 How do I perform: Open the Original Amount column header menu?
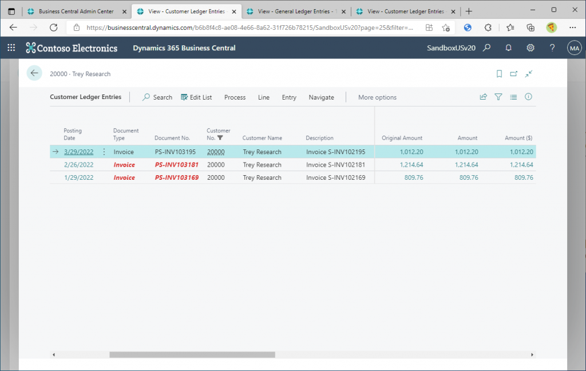(402, 137)
